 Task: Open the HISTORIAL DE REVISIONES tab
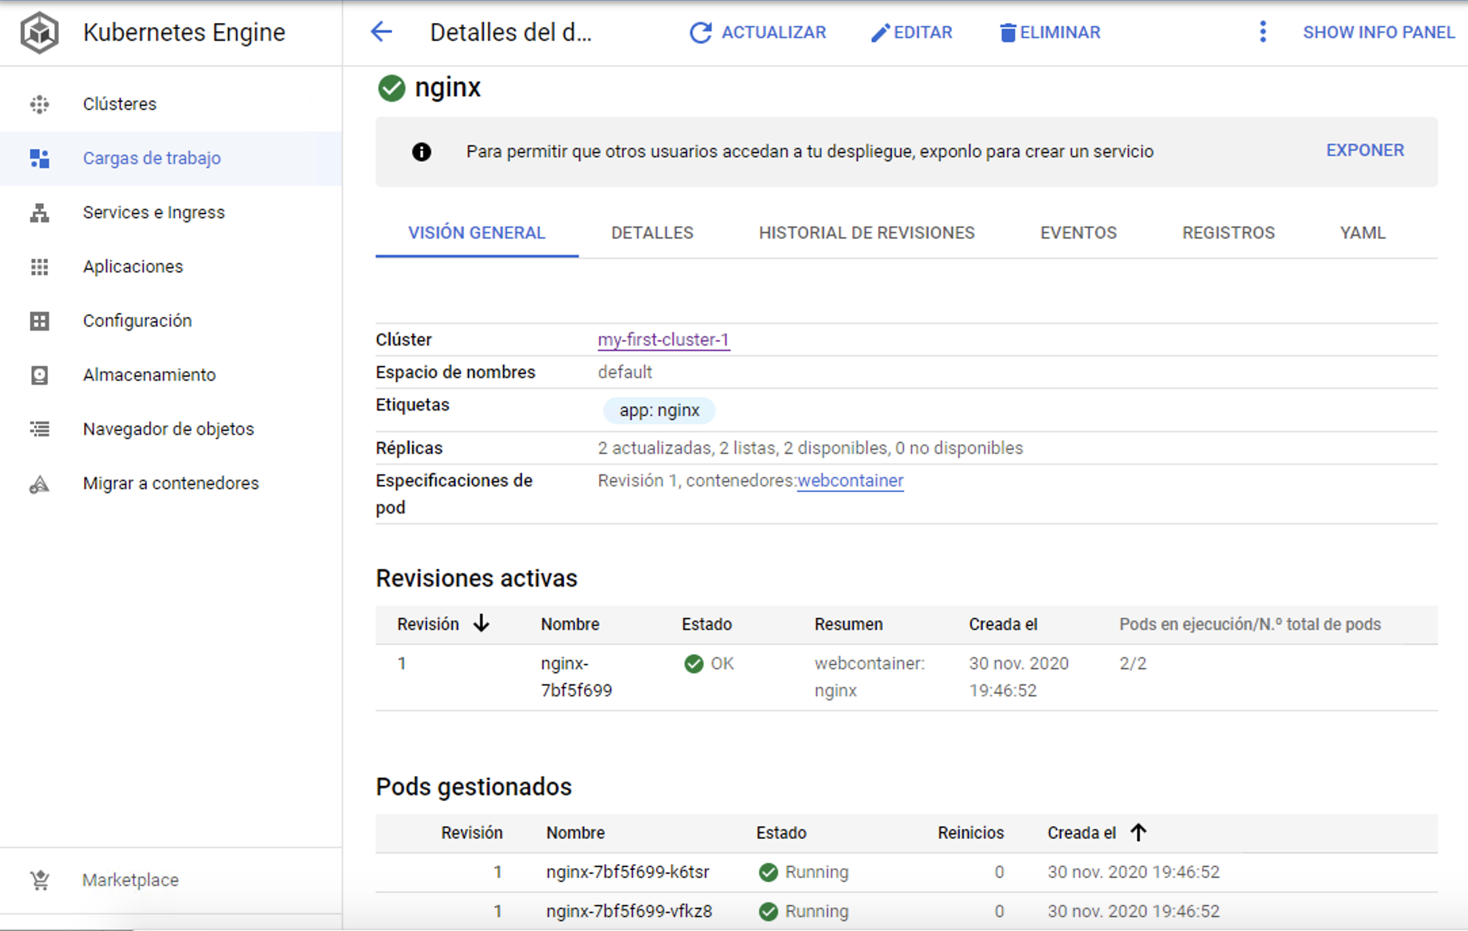tap(867, 233)
